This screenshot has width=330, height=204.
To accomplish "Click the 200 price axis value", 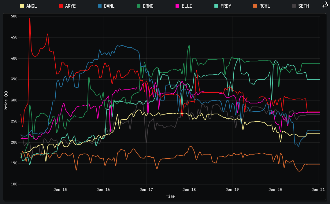I will (x=14, y=142).
